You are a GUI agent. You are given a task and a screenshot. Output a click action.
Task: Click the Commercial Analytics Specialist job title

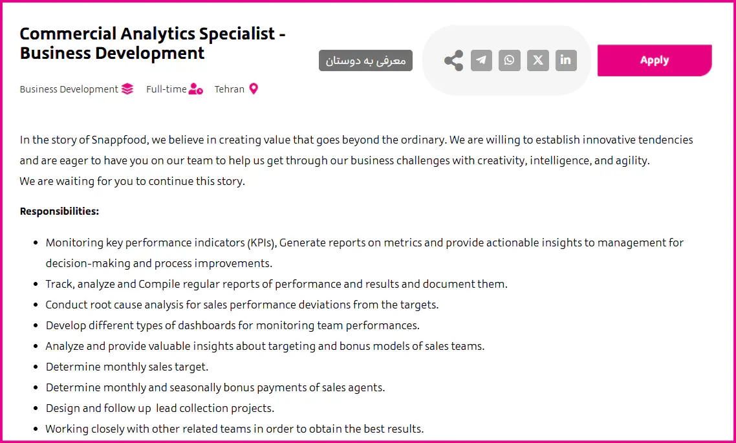[153, 43]
